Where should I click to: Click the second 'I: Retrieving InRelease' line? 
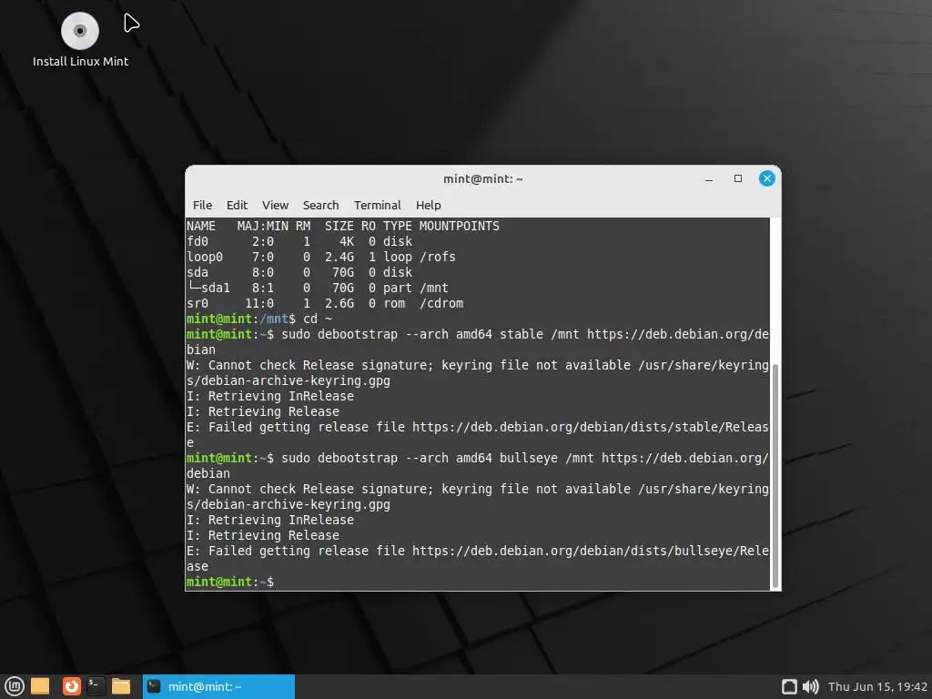(x=269, y=520)
